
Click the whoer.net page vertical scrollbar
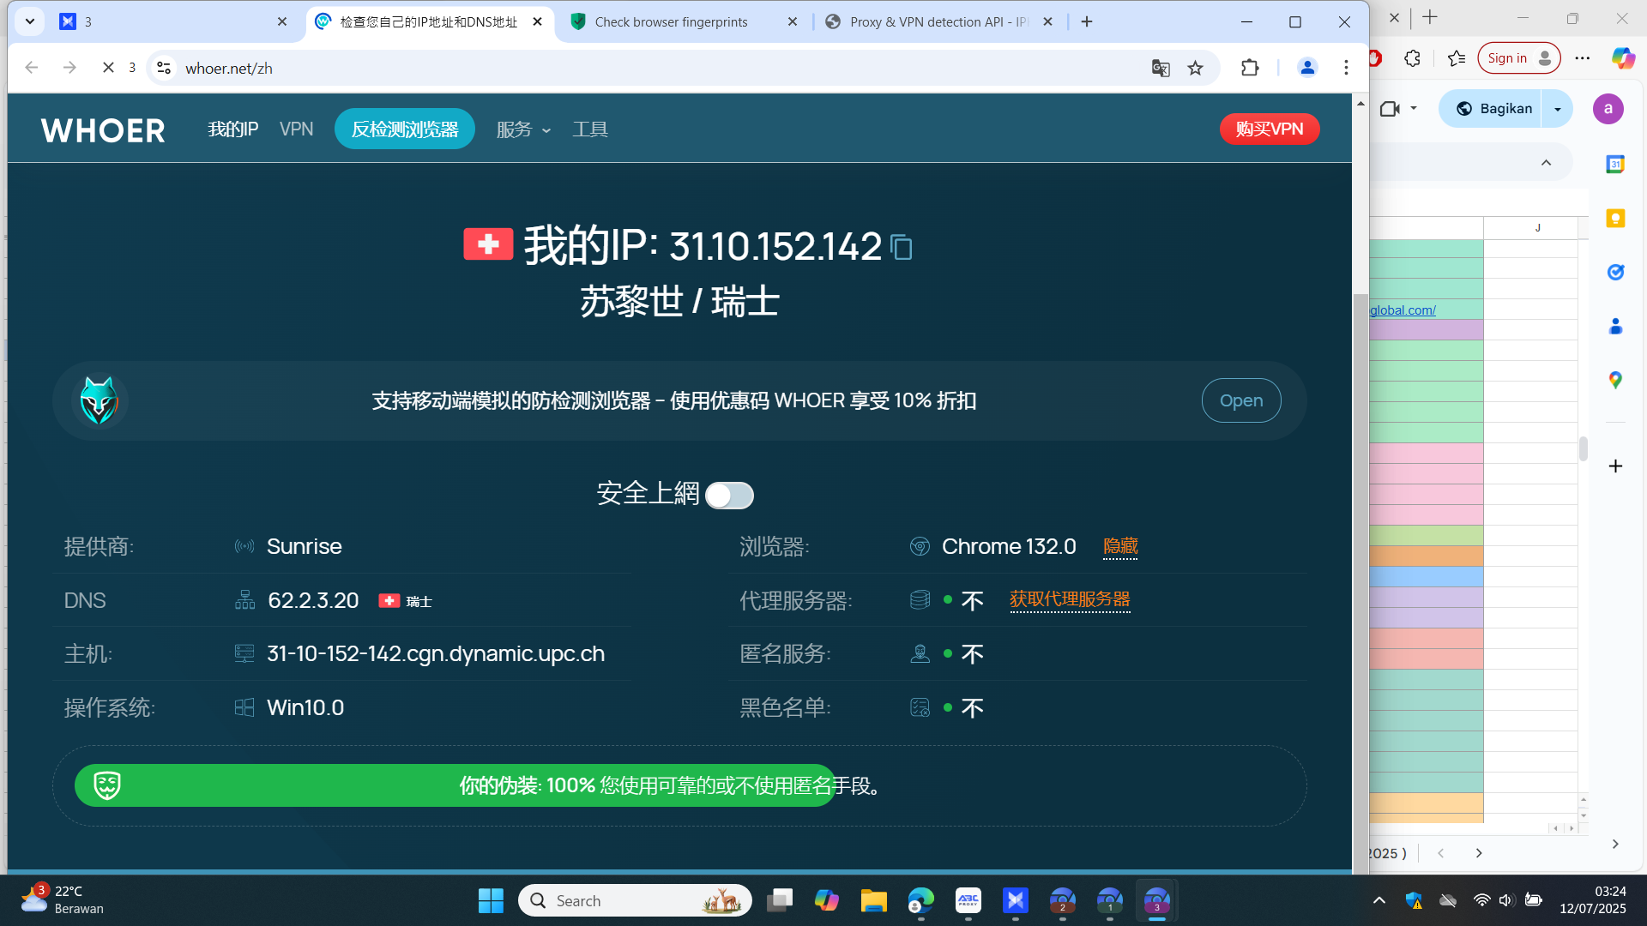coord(1360,583)
